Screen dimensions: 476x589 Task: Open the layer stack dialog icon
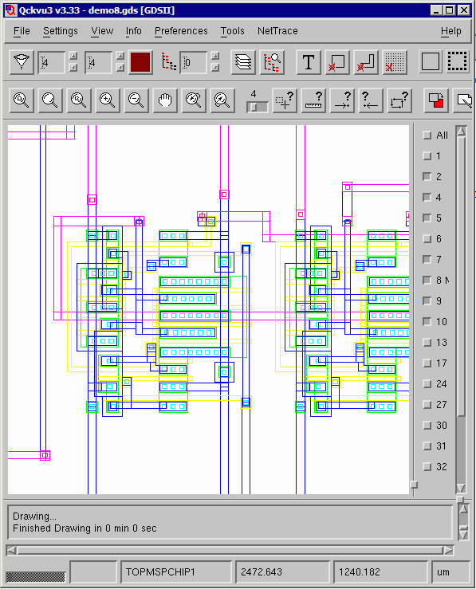pyautogui.click(x=243, y=62)
